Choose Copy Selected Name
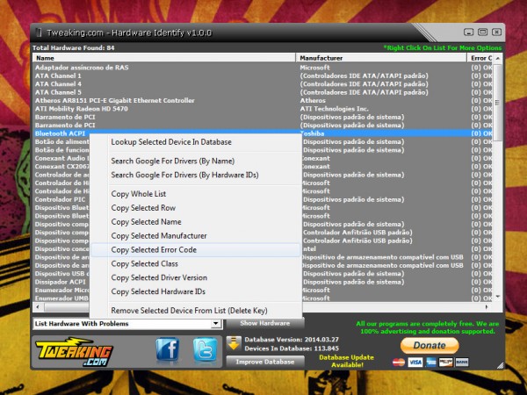 (x=195, y=222)
